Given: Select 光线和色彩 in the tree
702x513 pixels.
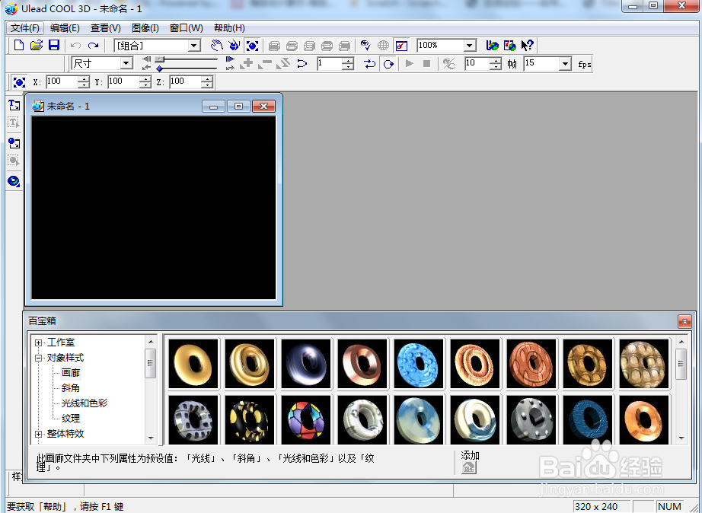Looking at the screenshot, I should (x=85, y=403).
